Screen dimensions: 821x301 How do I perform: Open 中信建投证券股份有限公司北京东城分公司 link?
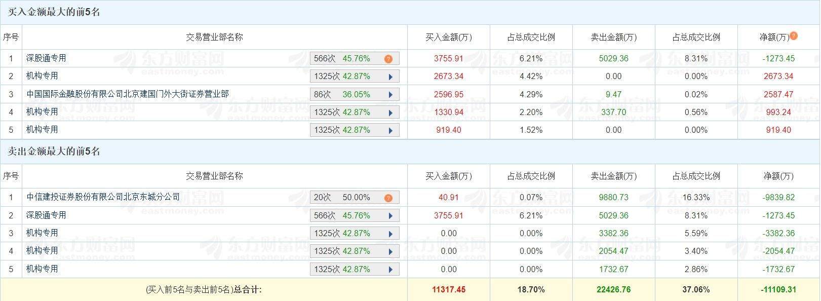pos(103,197)
